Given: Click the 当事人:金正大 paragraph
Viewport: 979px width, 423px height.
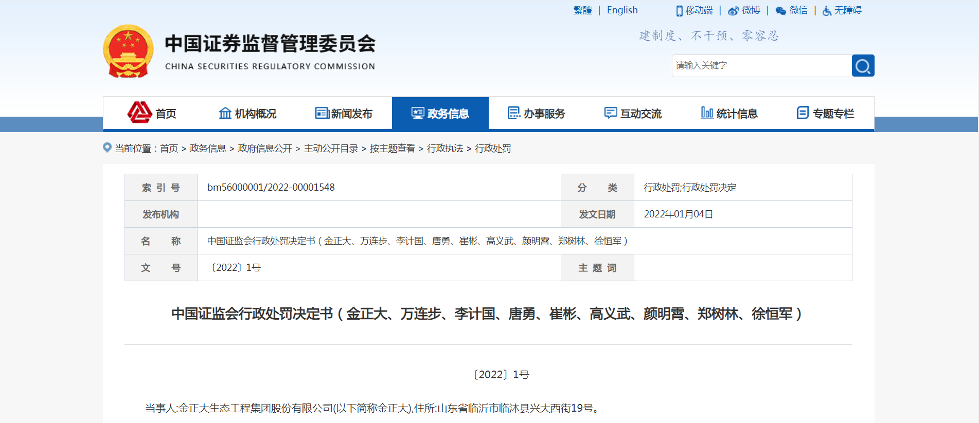Looking at the screenshot, I should click(372, 408).
